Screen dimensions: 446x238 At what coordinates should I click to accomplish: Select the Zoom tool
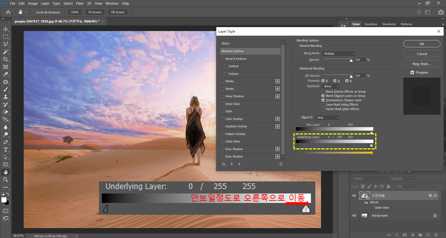(x=6, y=180)
